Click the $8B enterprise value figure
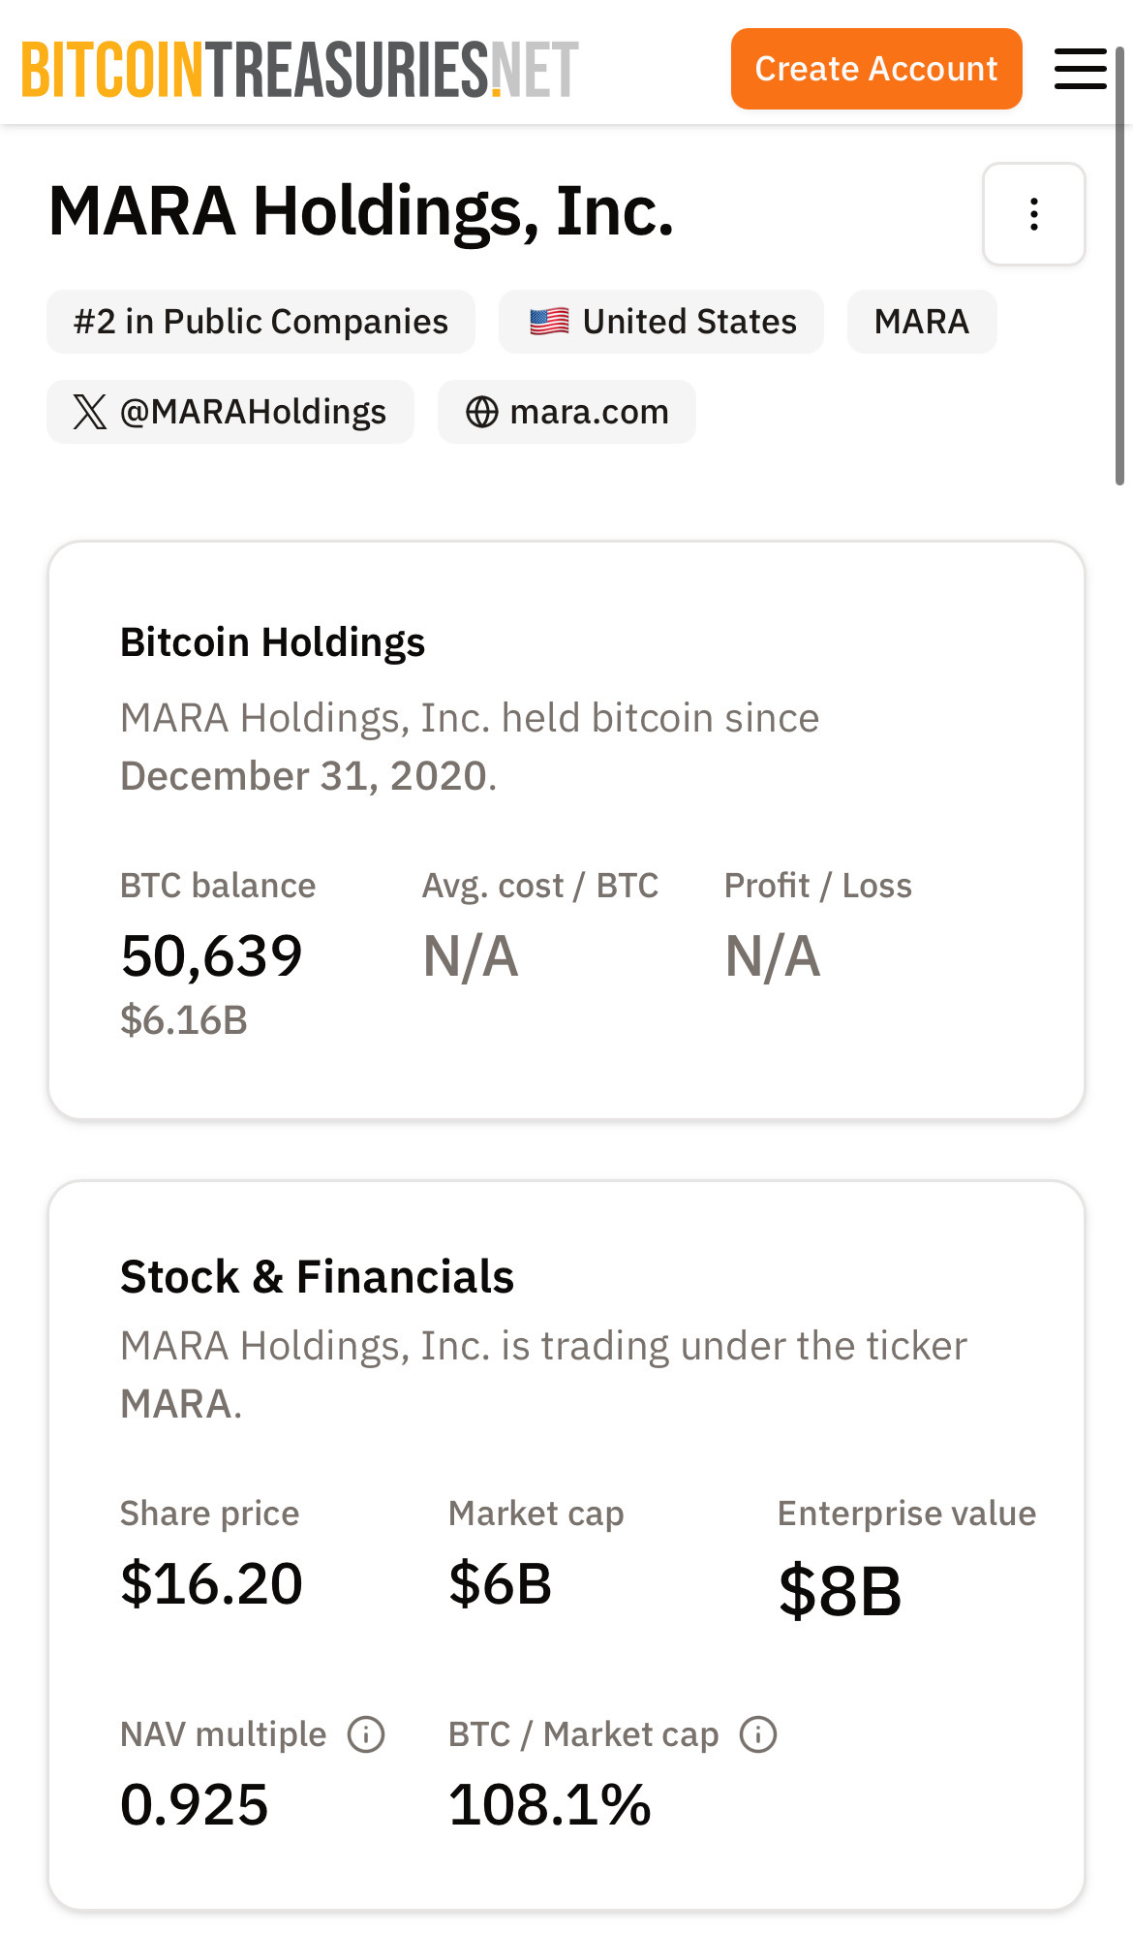This screenshot has width=1133, height=1935. (840, 1590)
